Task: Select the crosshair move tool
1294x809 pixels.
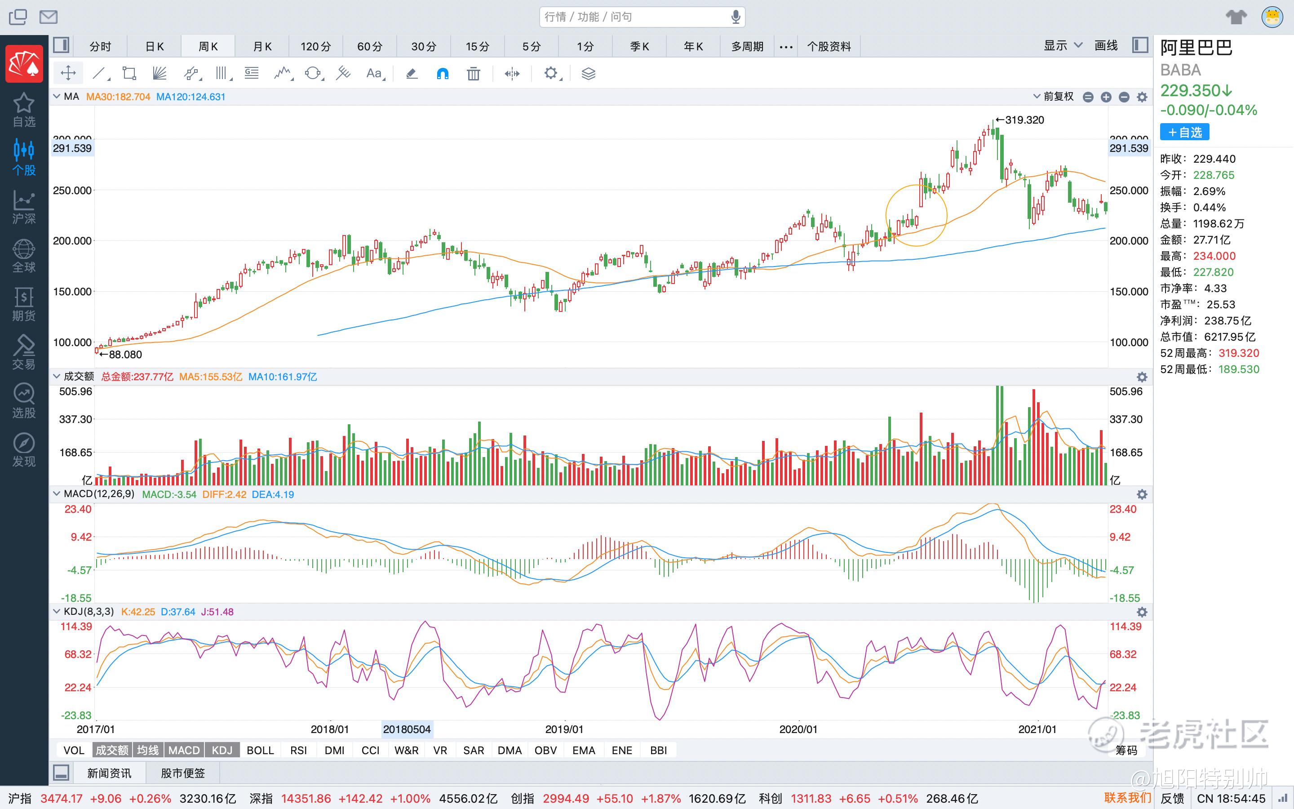Action: pyautogui.click(x=68, y=73)
